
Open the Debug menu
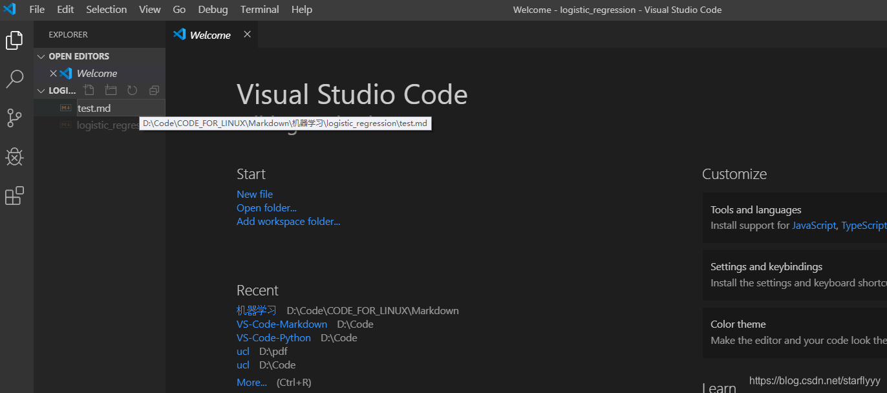[213, 9]
